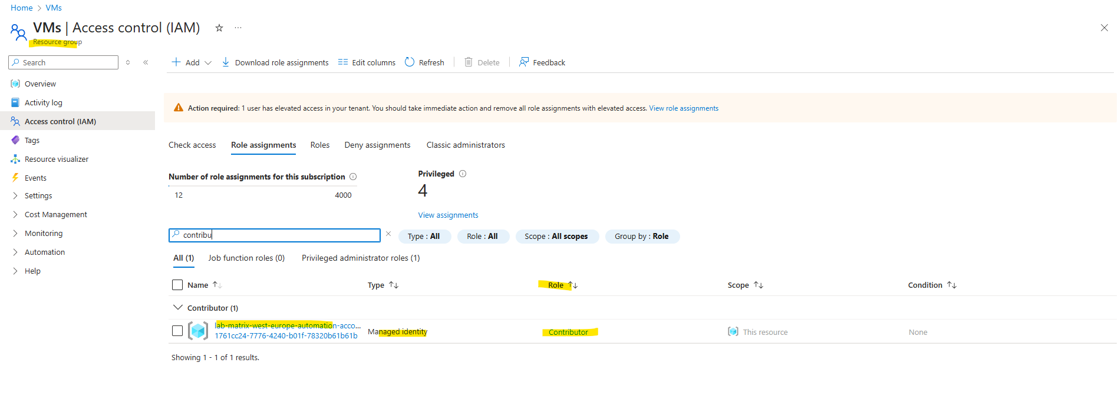1118x399 pixels.
Task: Click the None condition cell
Action: click(918, 332)
